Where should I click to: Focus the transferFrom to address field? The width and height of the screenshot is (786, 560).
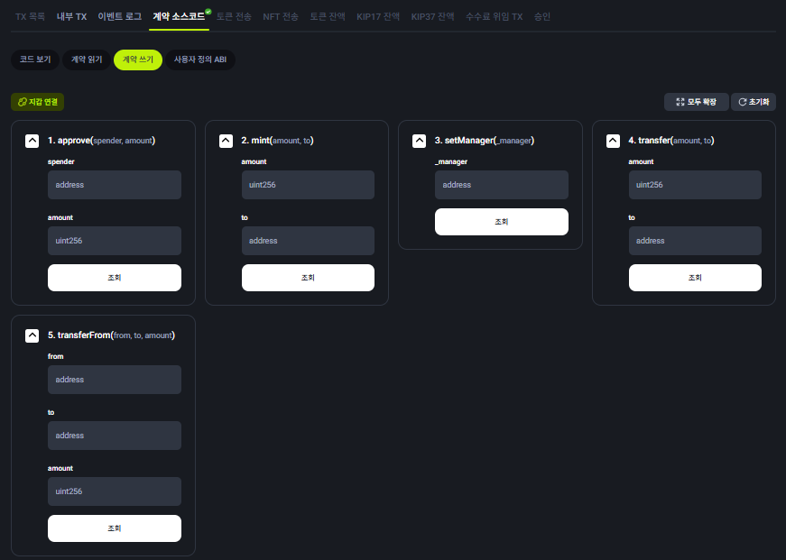tap(115, 436)
